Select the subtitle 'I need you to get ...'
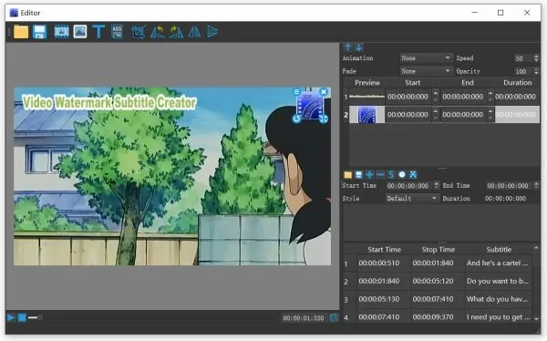This screenshot has width=547, height=341. (498, 317)
